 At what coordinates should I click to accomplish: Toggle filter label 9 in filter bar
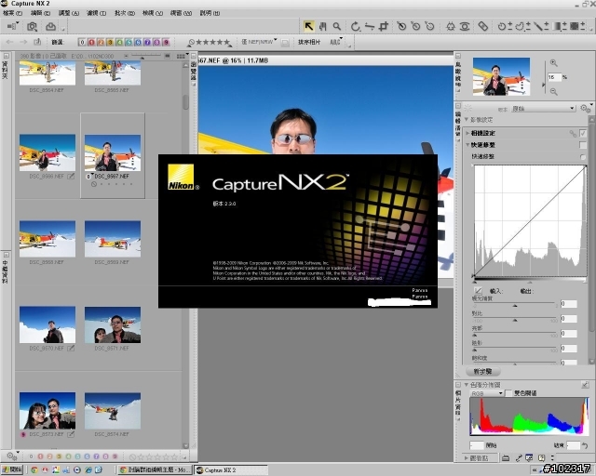[x=166, y=42]
